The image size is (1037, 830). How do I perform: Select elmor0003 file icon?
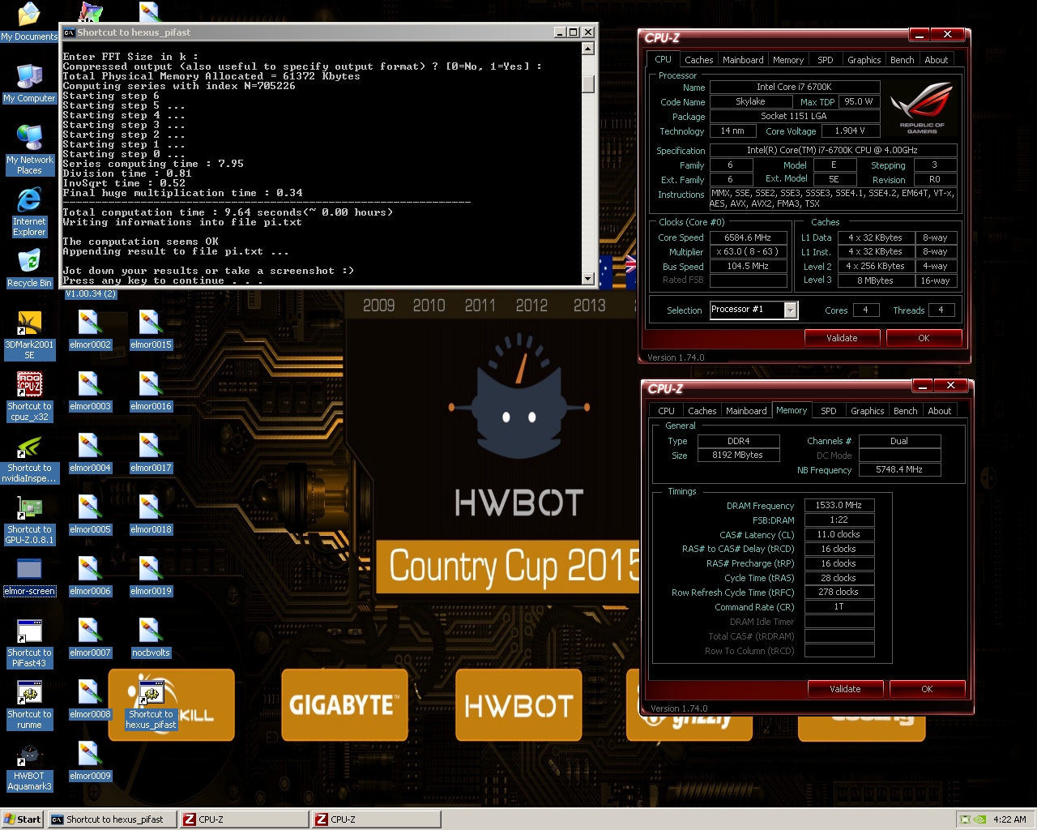click(x=90, y=392)
